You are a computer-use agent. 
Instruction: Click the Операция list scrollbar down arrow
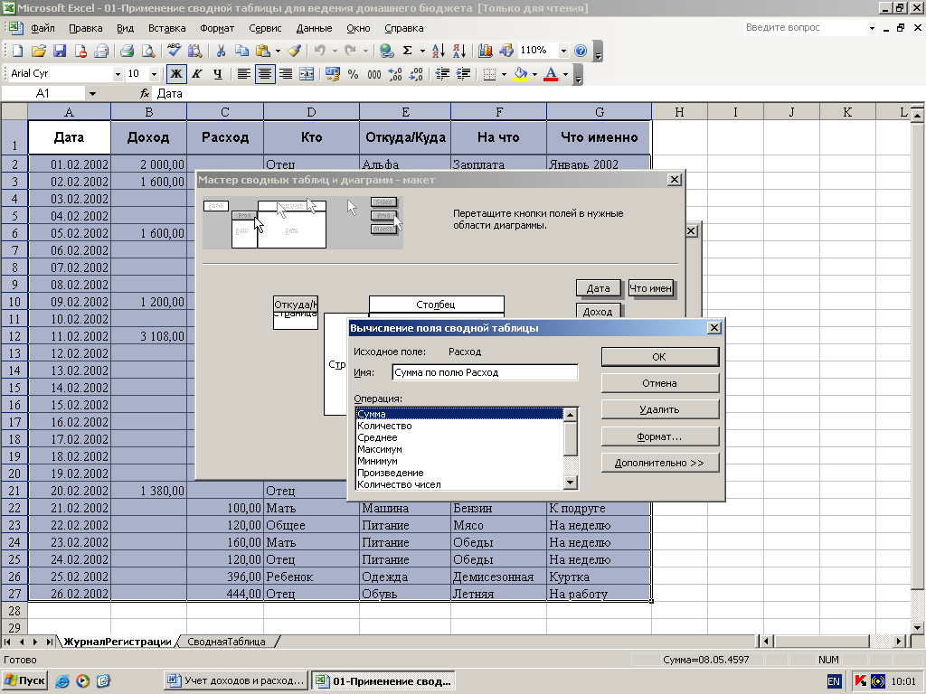coord(570,483)
